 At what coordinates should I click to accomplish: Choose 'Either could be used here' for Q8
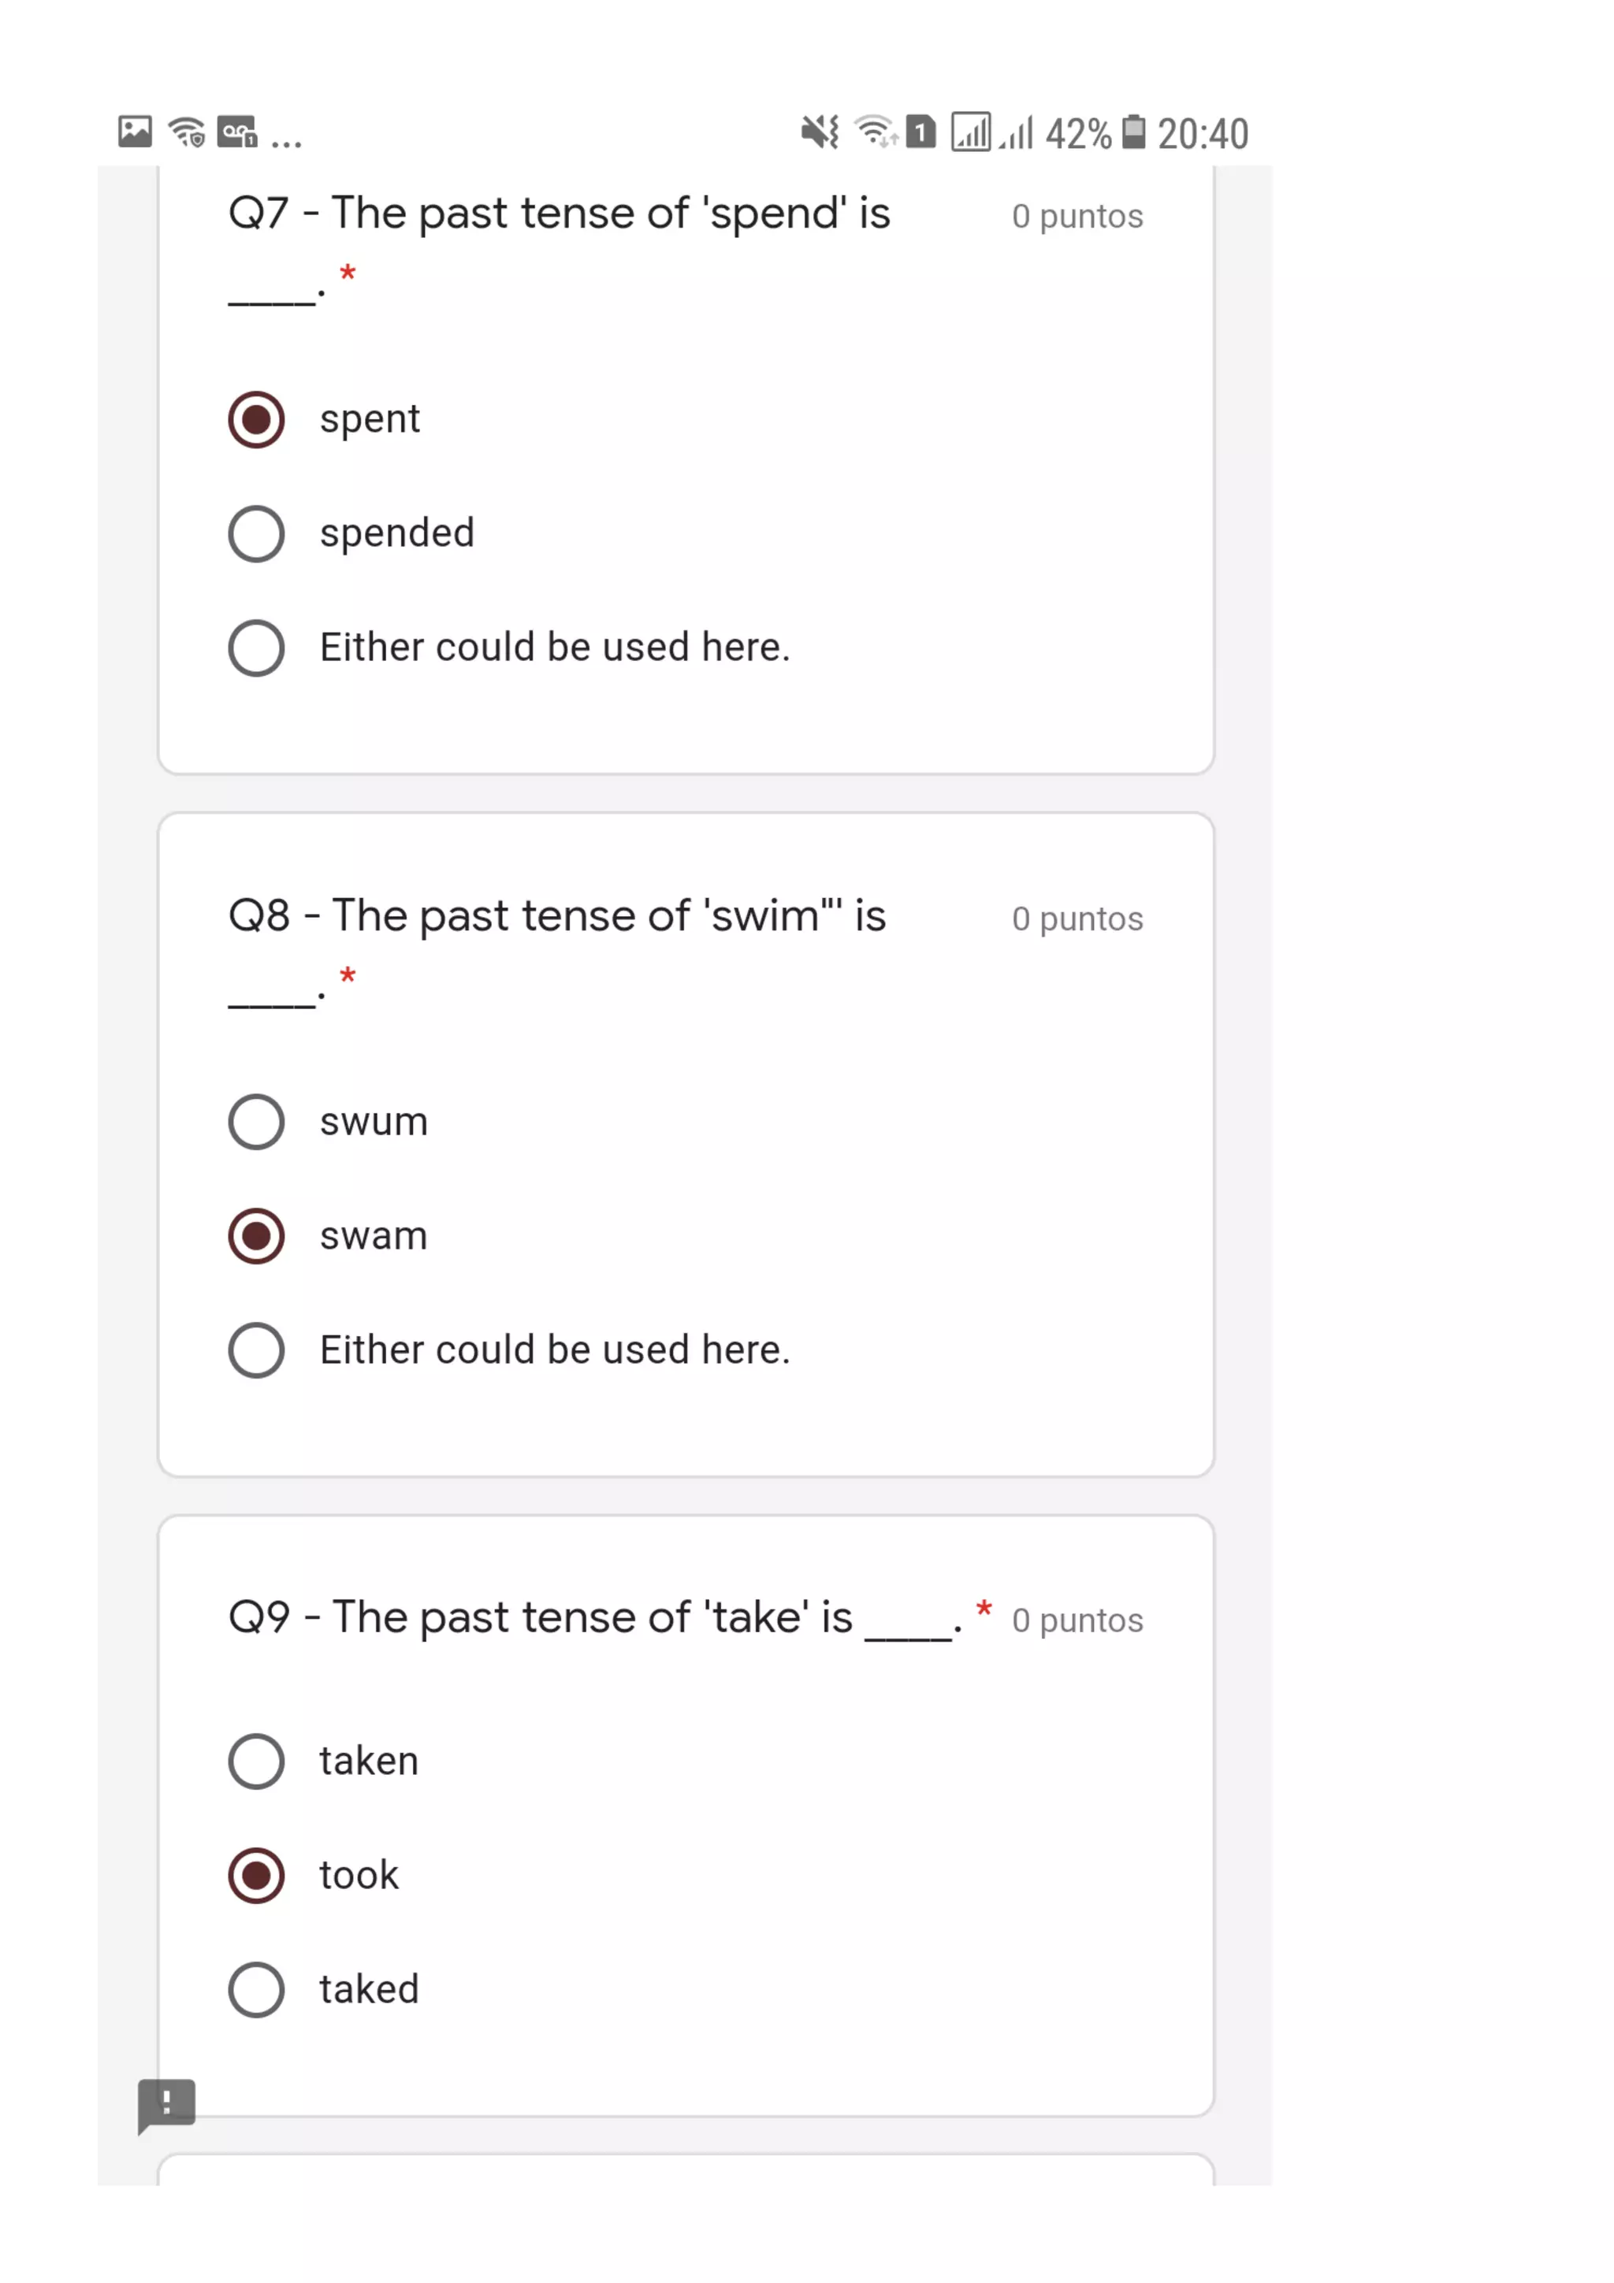[x=257, y=1350]
